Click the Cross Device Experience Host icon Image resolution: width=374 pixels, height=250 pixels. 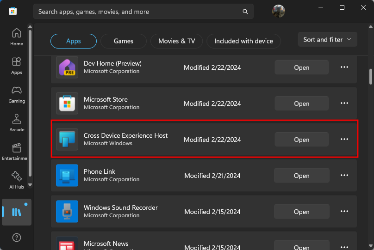(67, 139)
